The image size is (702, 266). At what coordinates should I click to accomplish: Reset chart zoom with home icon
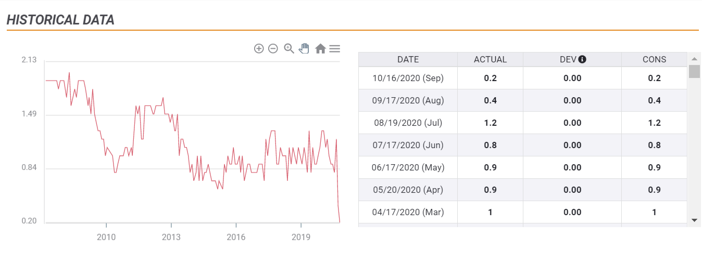320,48
